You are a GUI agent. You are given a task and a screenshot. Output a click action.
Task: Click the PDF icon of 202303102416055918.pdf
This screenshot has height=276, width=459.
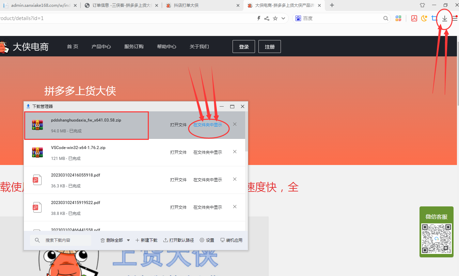click(37, 180)
